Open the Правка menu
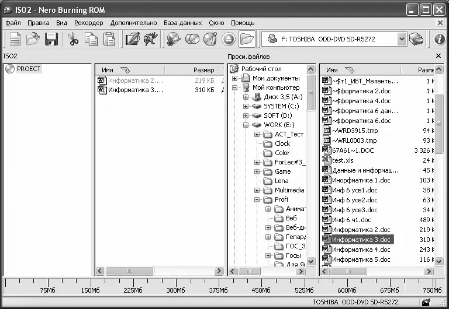 (x=39, y=23)
